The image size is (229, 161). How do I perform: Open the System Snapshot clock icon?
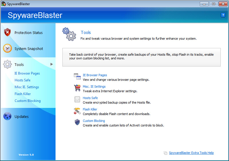tap(7, 48)
